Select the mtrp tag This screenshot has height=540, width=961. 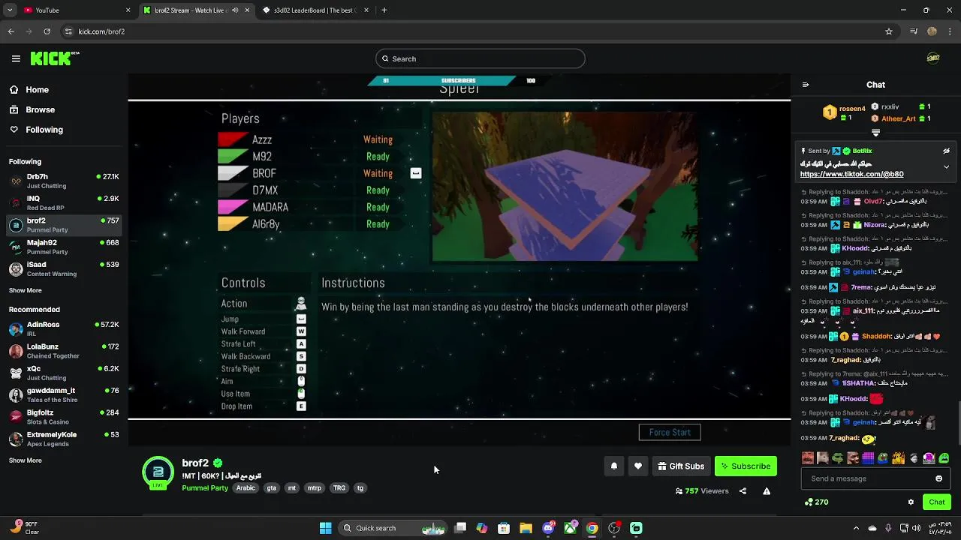[315, 488]
